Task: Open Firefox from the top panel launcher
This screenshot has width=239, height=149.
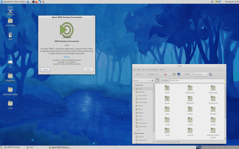Action: [x=36, y=2]
